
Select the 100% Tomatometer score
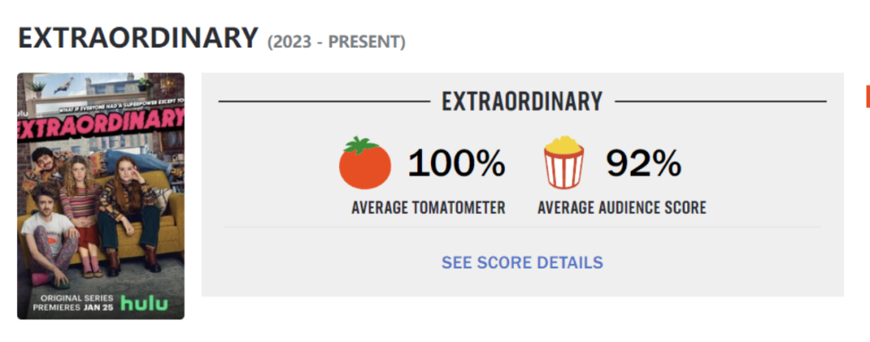pos(456,164)
